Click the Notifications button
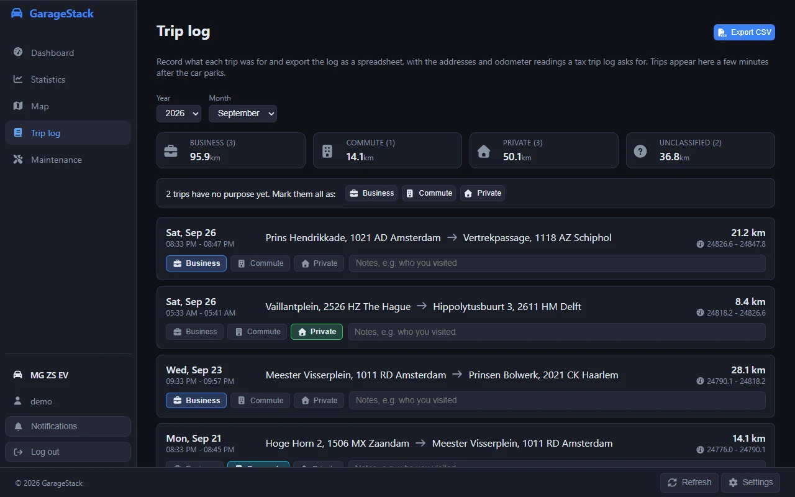 click(x=68, y=426)
